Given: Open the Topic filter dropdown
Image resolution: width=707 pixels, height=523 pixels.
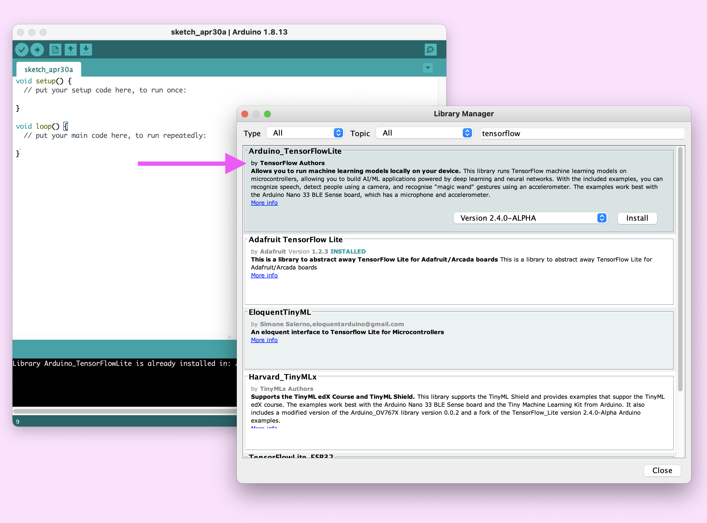Looking at the screenshot, I should (424, 133).
